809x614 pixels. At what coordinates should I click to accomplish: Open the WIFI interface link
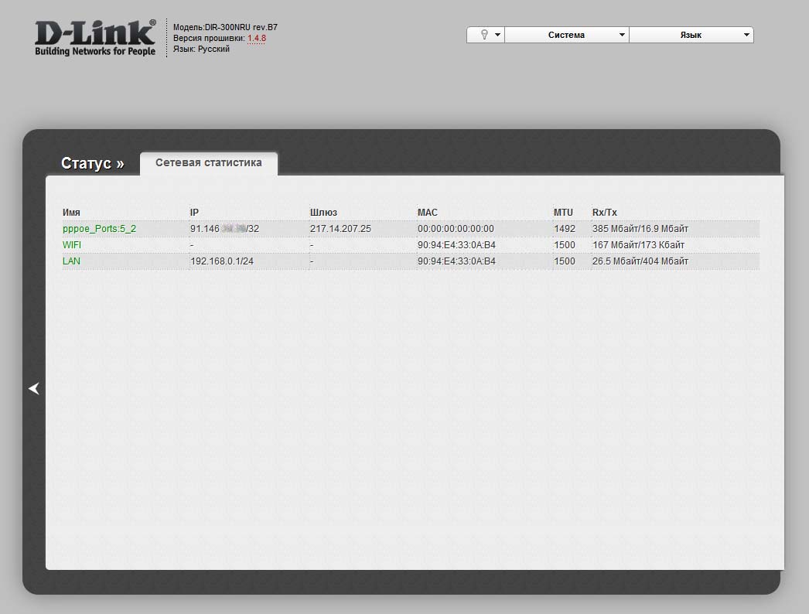(x=72, y=245)
